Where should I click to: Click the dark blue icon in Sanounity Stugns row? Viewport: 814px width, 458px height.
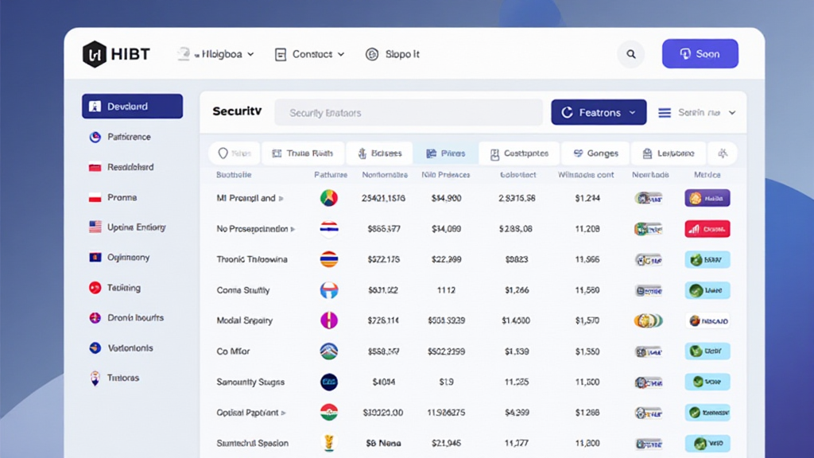[x=328, y=382]
